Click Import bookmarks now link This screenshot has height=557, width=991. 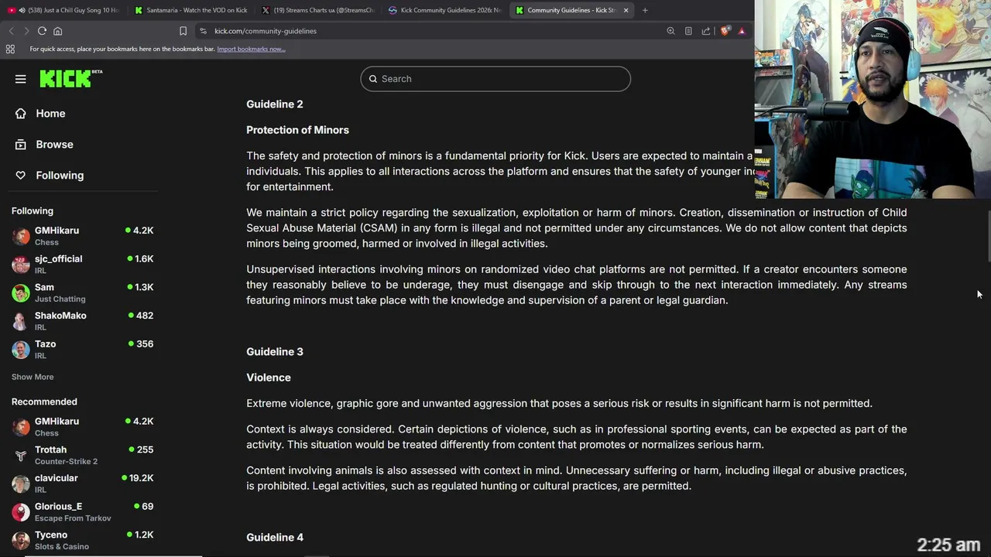(251, 49)
